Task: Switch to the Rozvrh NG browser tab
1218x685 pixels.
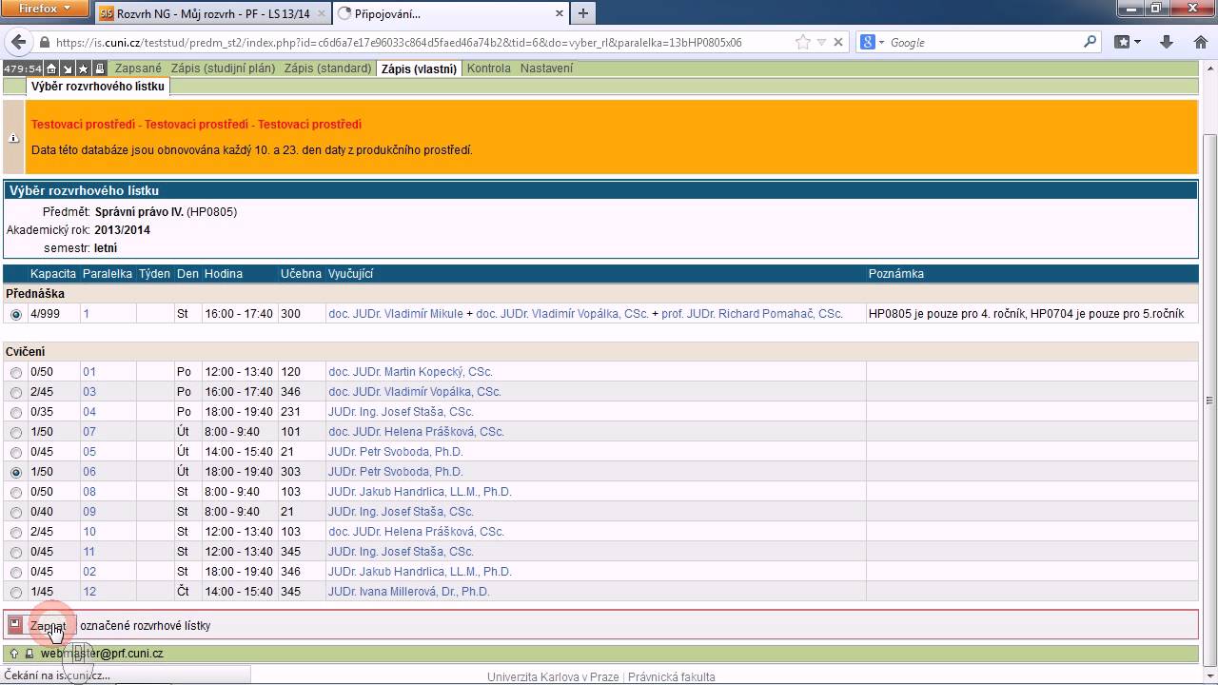Action: tap(212, 13)
